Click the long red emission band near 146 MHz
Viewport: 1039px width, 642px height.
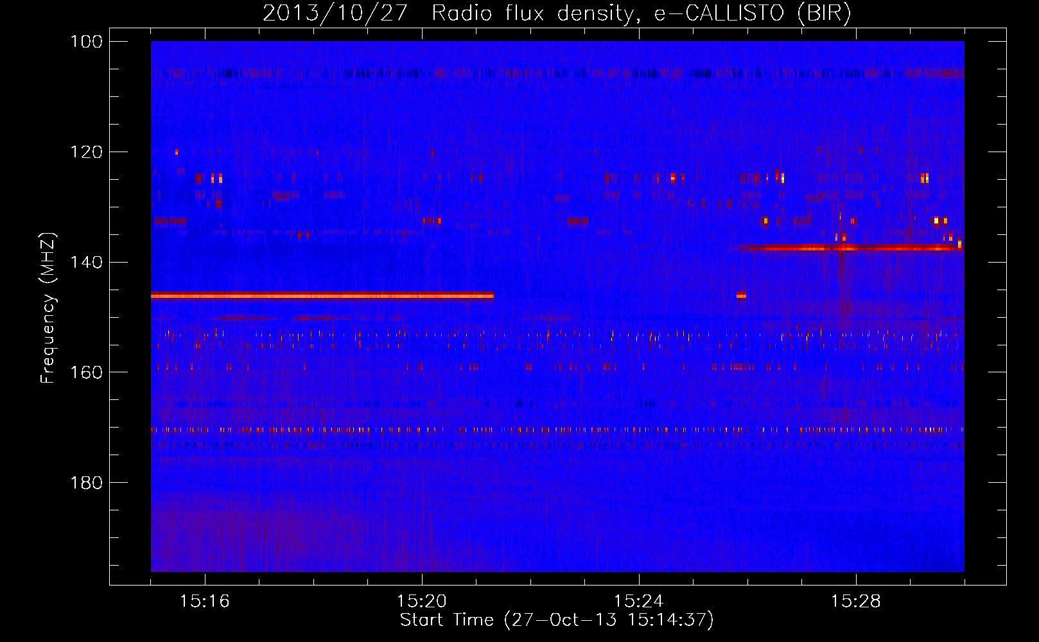pyautogui.click(x=322, y=295)
